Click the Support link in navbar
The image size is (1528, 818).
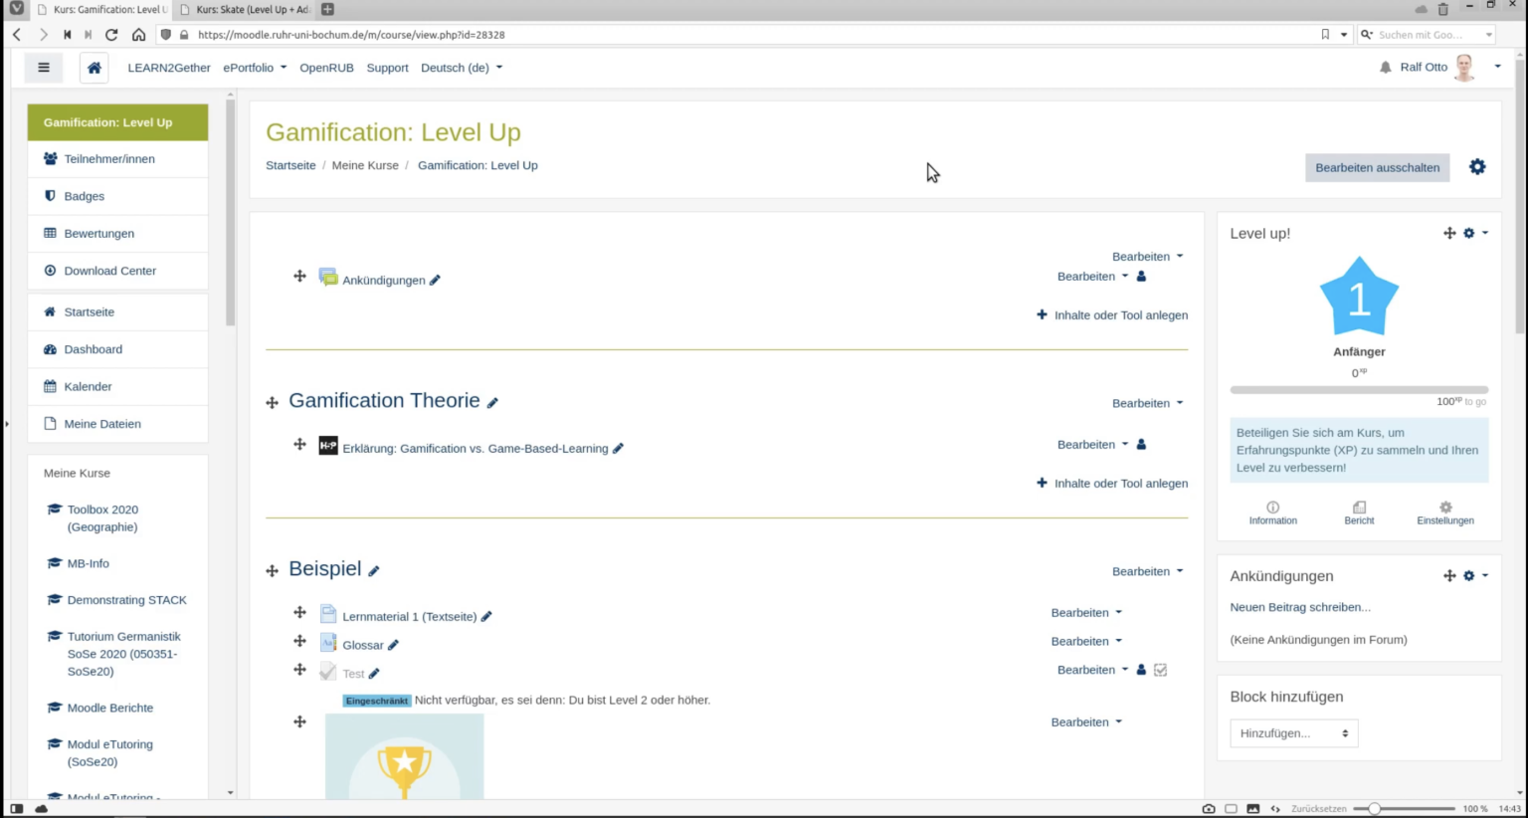387,68
